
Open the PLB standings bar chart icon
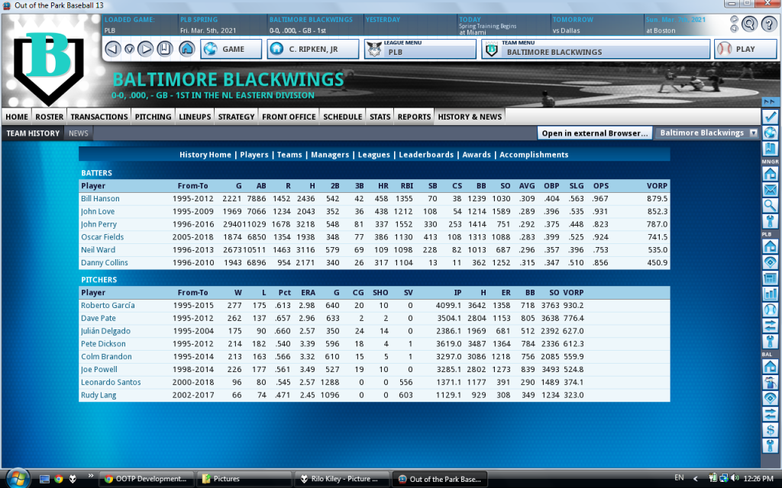[x=771, y=294]
